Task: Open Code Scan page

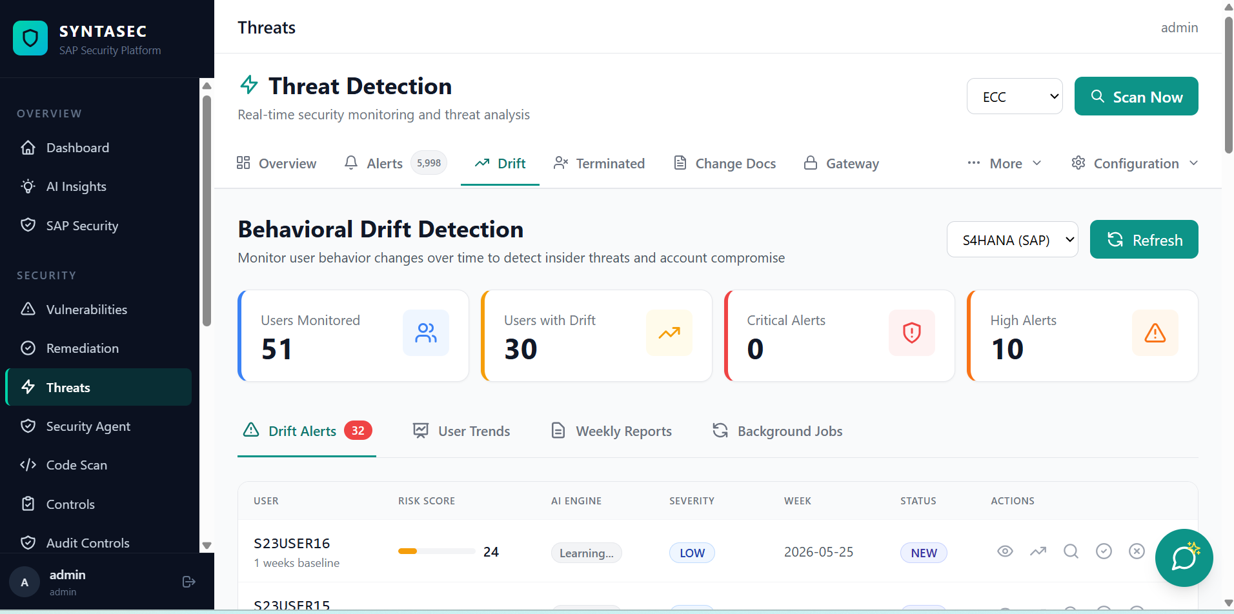Action: (x=99, y=465)
